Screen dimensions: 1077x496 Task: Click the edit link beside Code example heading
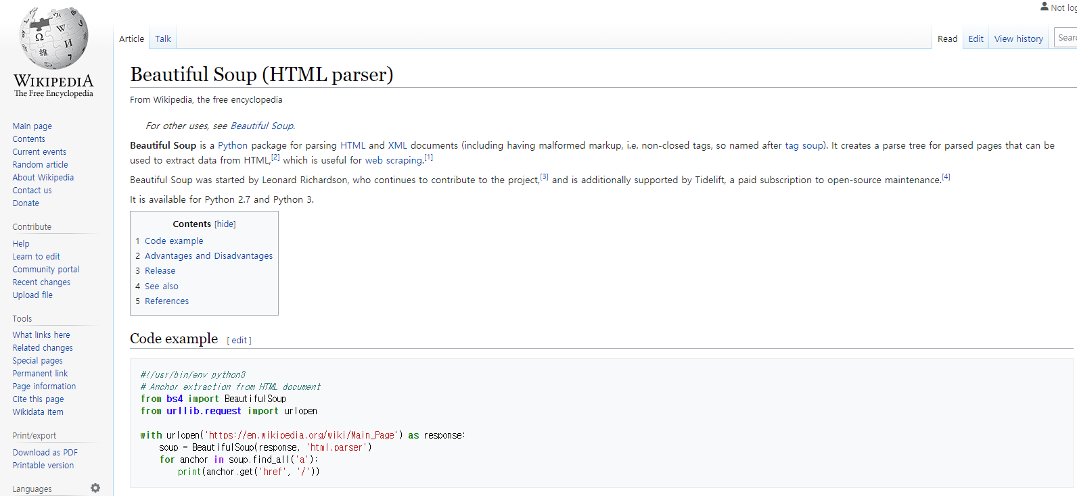pyautogui.click(x=239, y=341)
